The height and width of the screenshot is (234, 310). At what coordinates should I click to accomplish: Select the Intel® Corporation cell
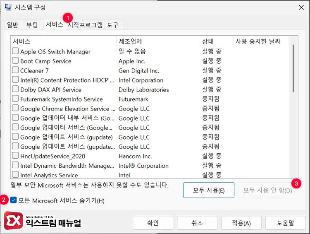pyautogui.click(x=143, y=166)
